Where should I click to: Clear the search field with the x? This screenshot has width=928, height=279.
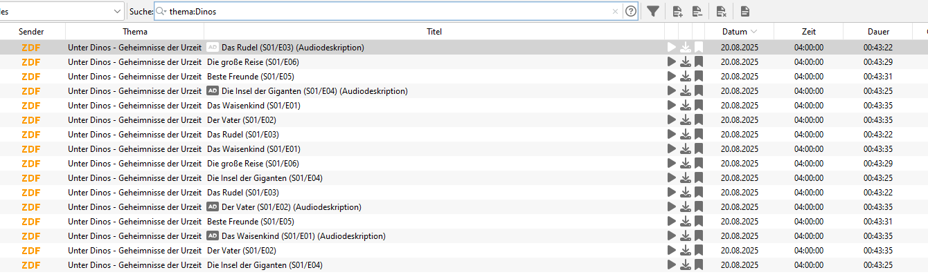(x=615, y=12)
